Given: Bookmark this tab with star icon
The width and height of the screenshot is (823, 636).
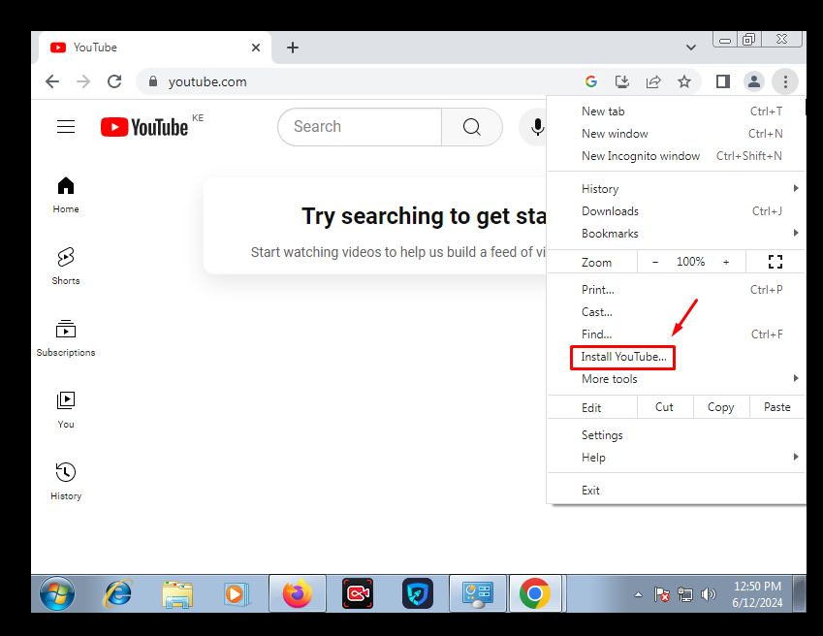Looking at the screenshot, I should 684,81.
